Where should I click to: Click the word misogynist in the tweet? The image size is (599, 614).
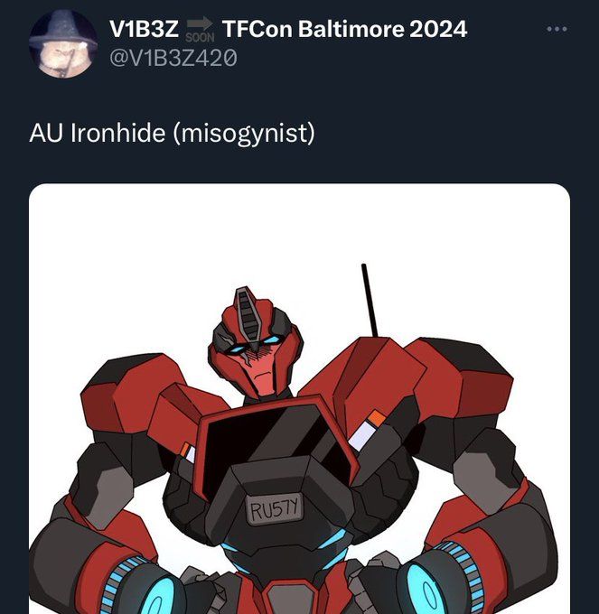[246, 135]
